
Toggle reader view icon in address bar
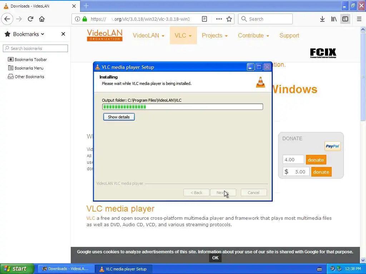[x=204, y=19]
